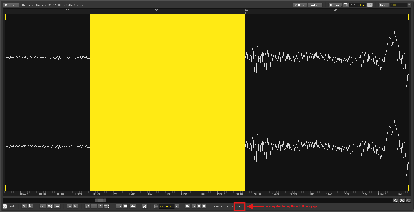Click the crop/trim selection icon

[30, 206]
